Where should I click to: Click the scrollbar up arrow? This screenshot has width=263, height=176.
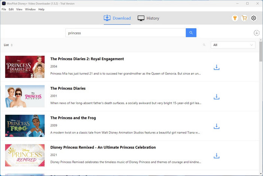coord(261,40)
